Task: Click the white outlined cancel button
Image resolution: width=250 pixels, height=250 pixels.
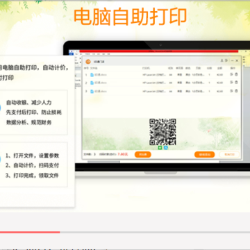Action: point(229,154)
